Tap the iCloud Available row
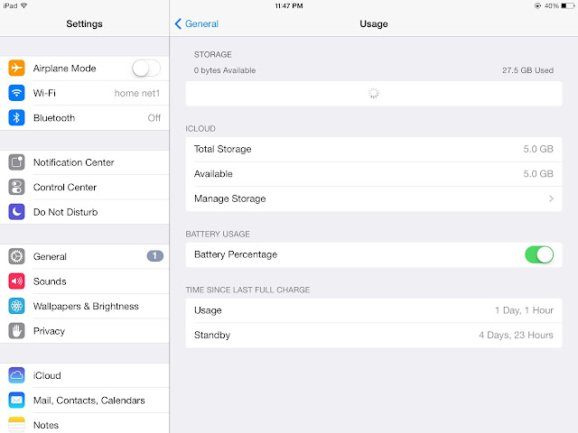The width and height of the screenshot is (578, 433). (x=374, y=174)
